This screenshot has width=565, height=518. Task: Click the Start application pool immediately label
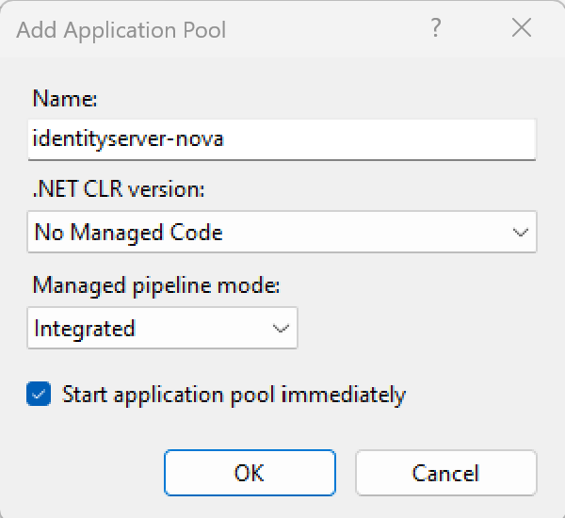(x=234, y=395)
